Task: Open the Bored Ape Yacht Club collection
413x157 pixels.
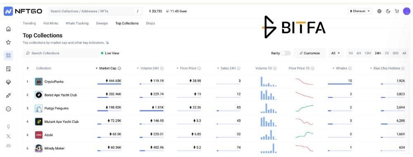Action: click(61, 95)
